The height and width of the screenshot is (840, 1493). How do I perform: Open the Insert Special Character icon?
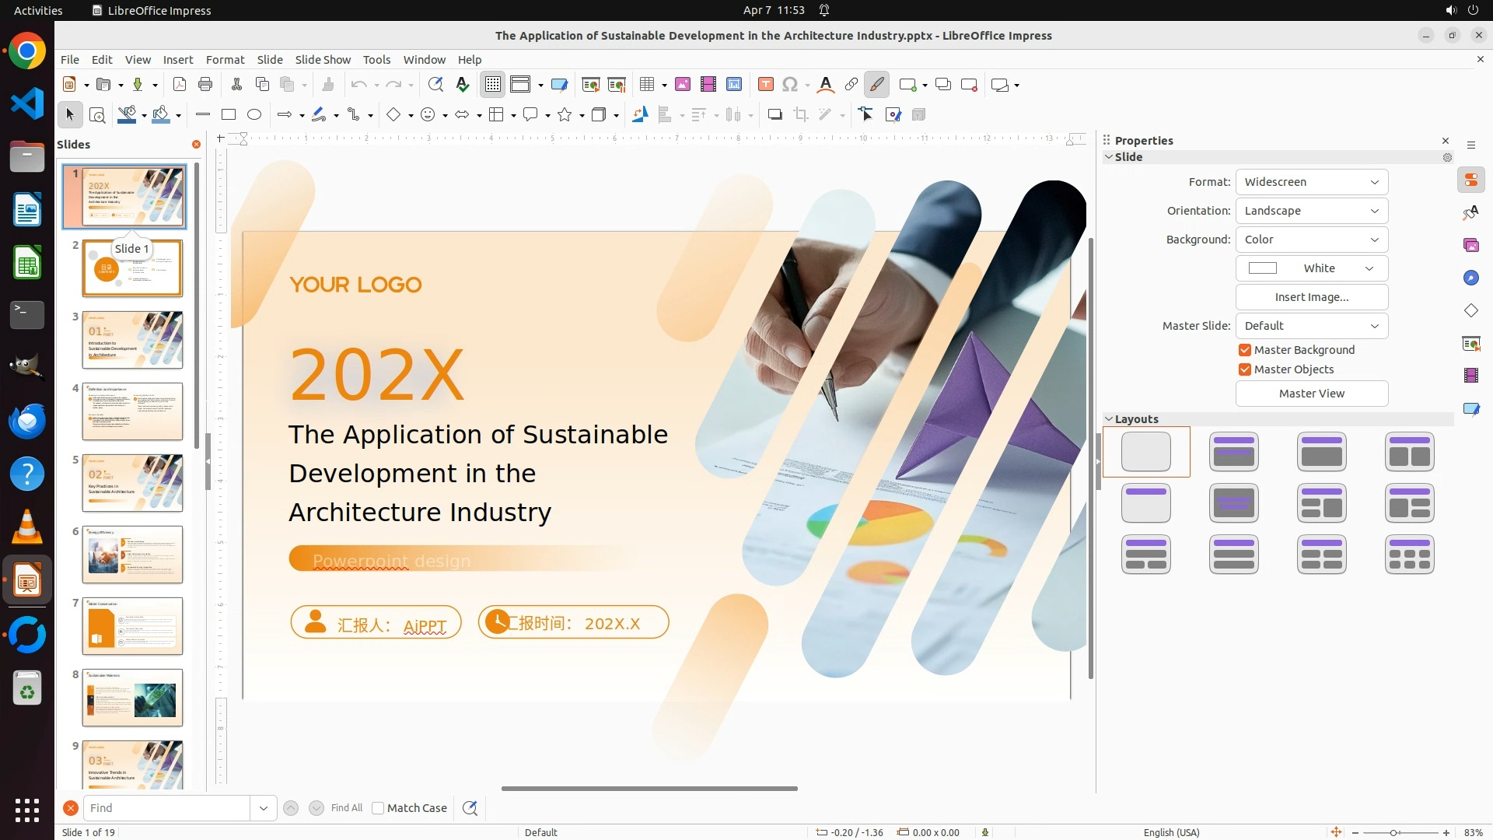[x=790, y=85]
